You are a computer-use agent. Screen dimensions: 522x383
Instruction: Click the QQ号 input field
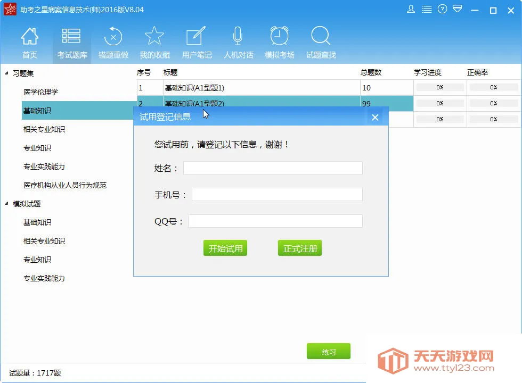pyautogui.click(x=275, y=221)
